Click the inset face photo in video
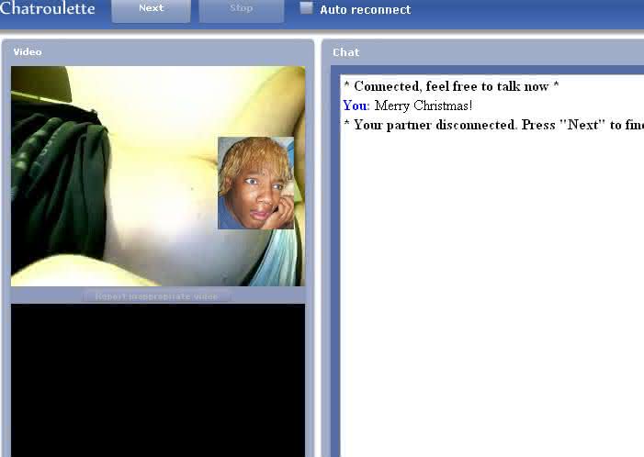Viewport: 644px width, 457px height. [x=256, y=183]
